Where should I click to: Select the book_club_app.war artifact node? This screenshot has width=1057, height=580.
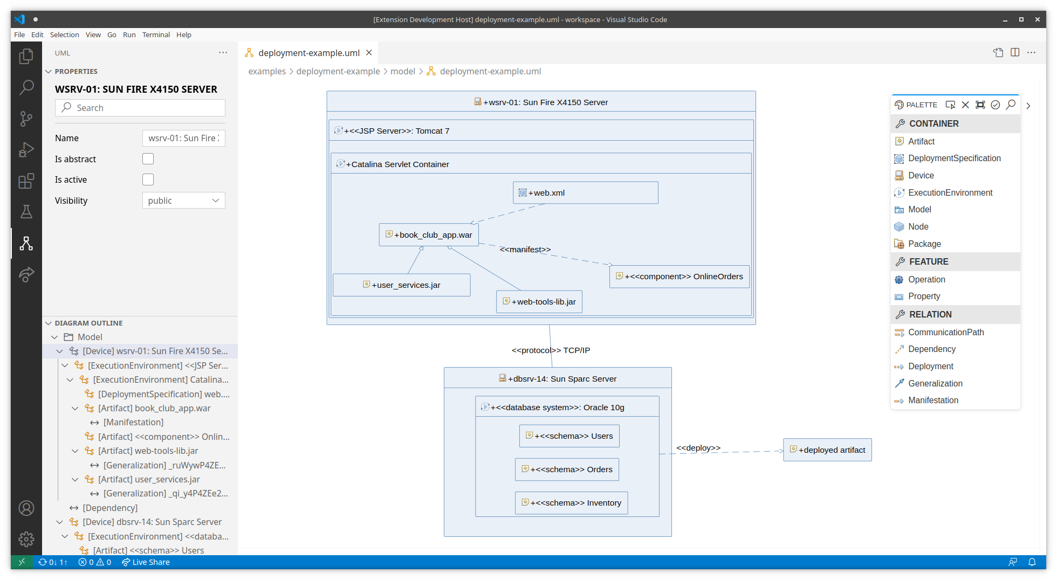[429, 235]
